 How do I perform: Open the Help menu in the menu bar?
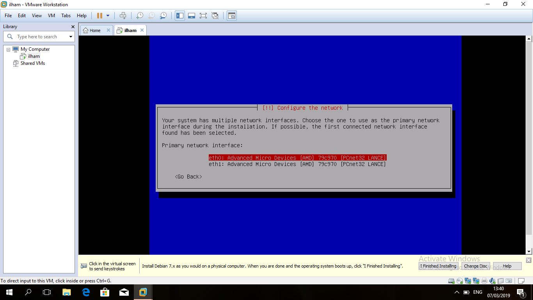point(82,16)
